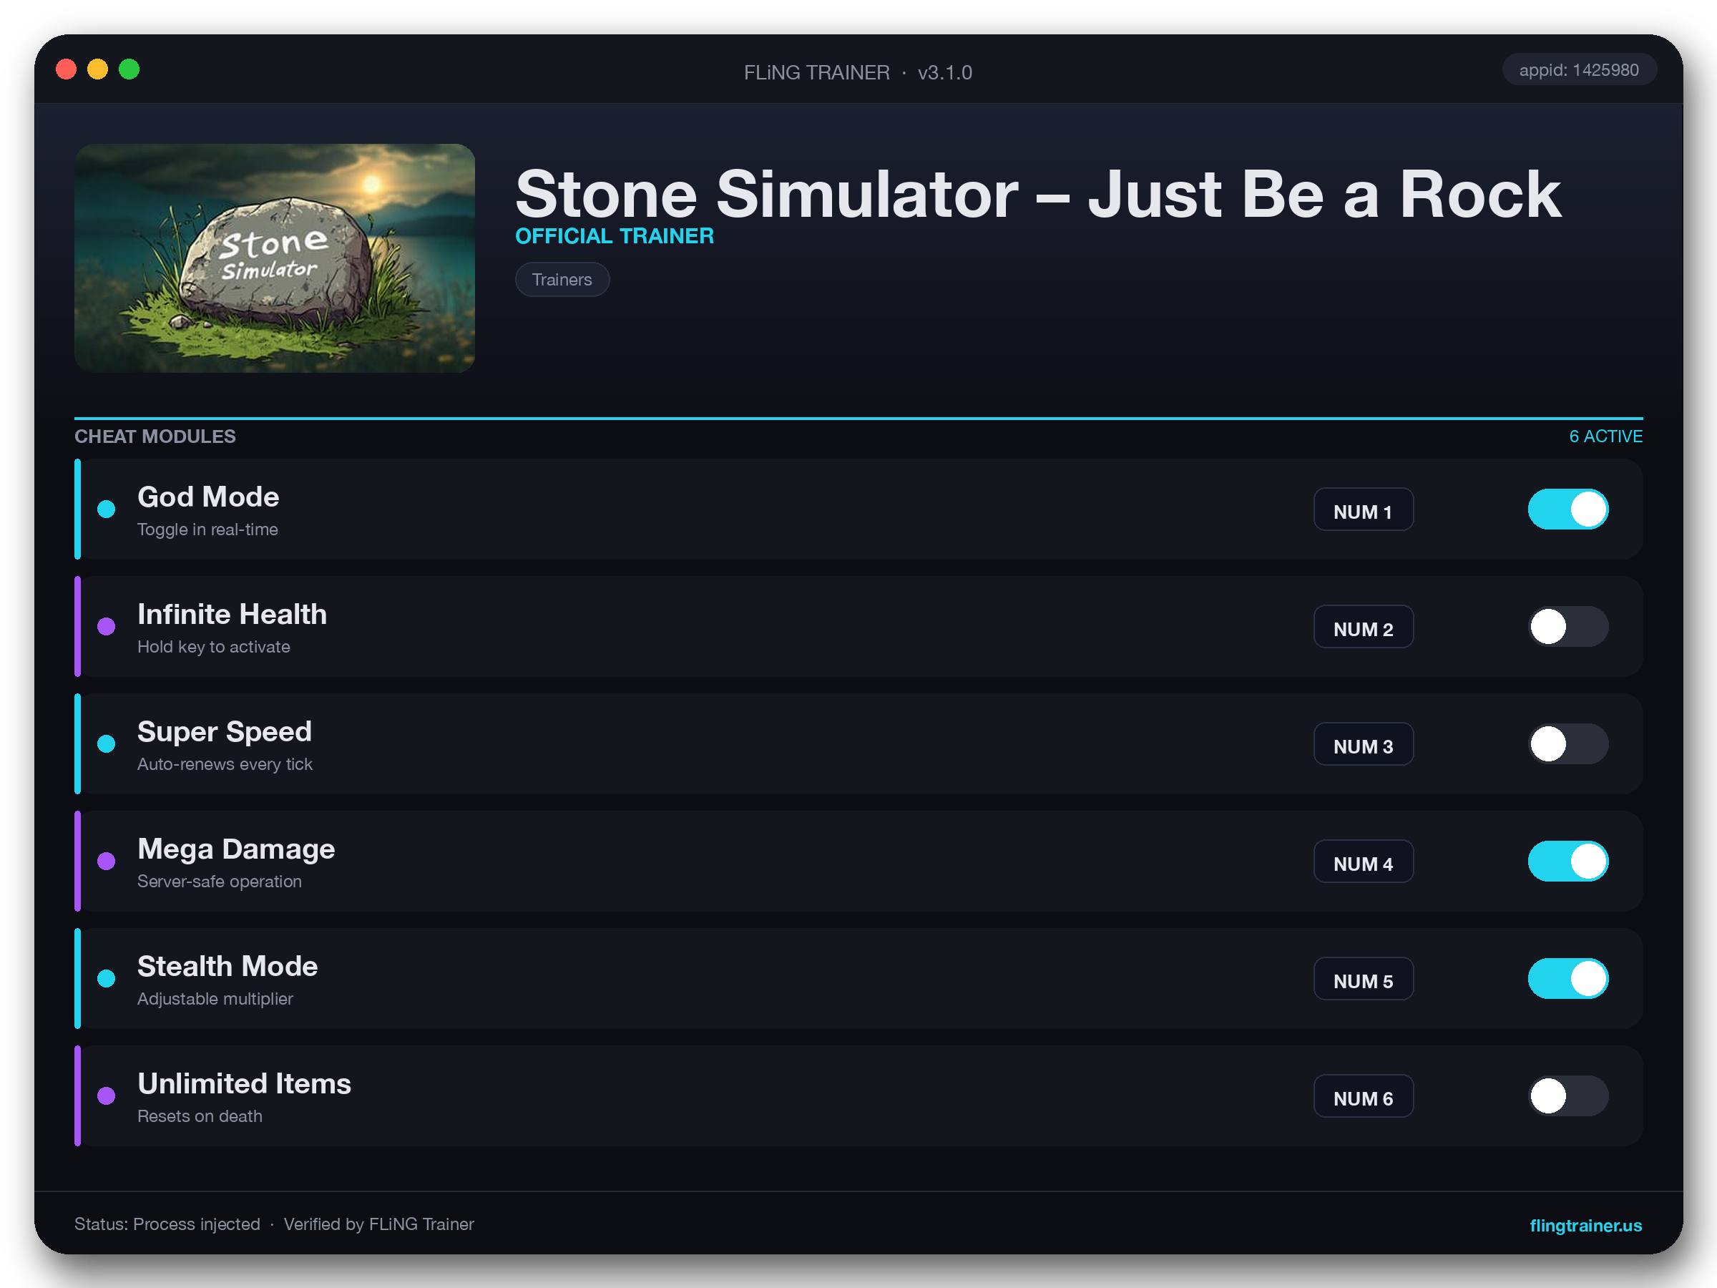This screenshot has width=1717, height=1288.
Task: Click the cyan status dot beside God Mode
Action: point(107,509)
